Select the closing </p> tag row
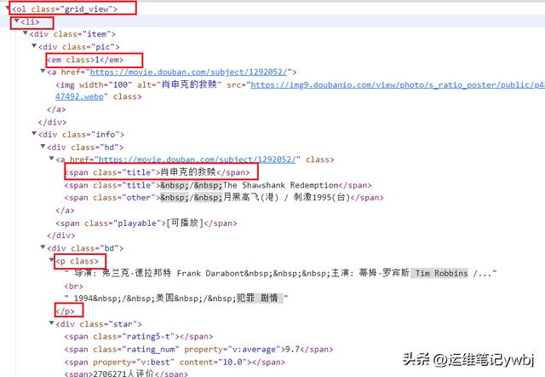The width and height of the screenshot is (545, 377). [x=65, y=311]
